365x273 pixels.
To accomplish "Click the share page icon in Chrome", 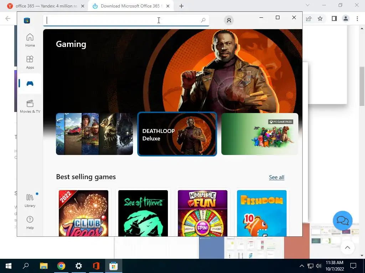I will tap(309, 18).
